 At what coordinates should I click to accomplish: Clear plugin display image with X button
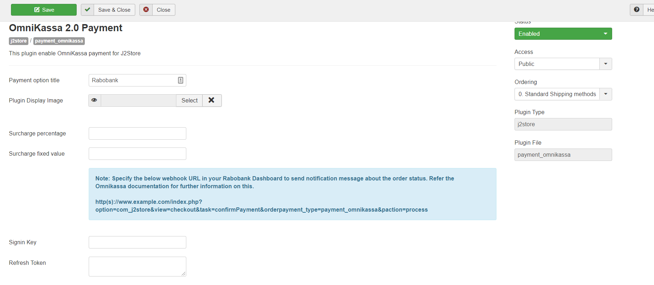[212, 100]
